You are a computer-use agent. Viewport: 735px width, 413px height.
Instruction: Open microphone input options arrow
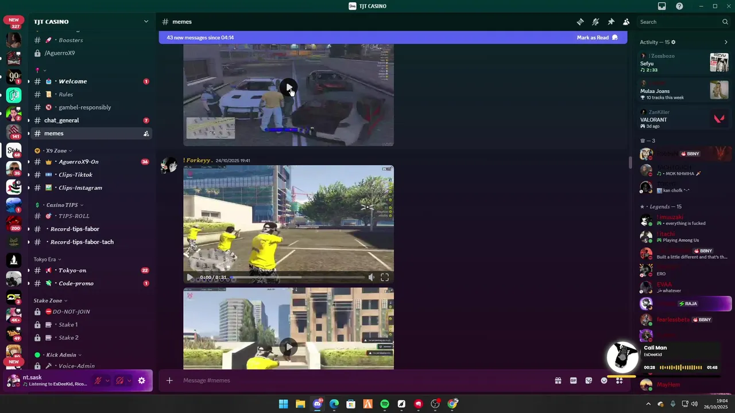tap(107, 380)
